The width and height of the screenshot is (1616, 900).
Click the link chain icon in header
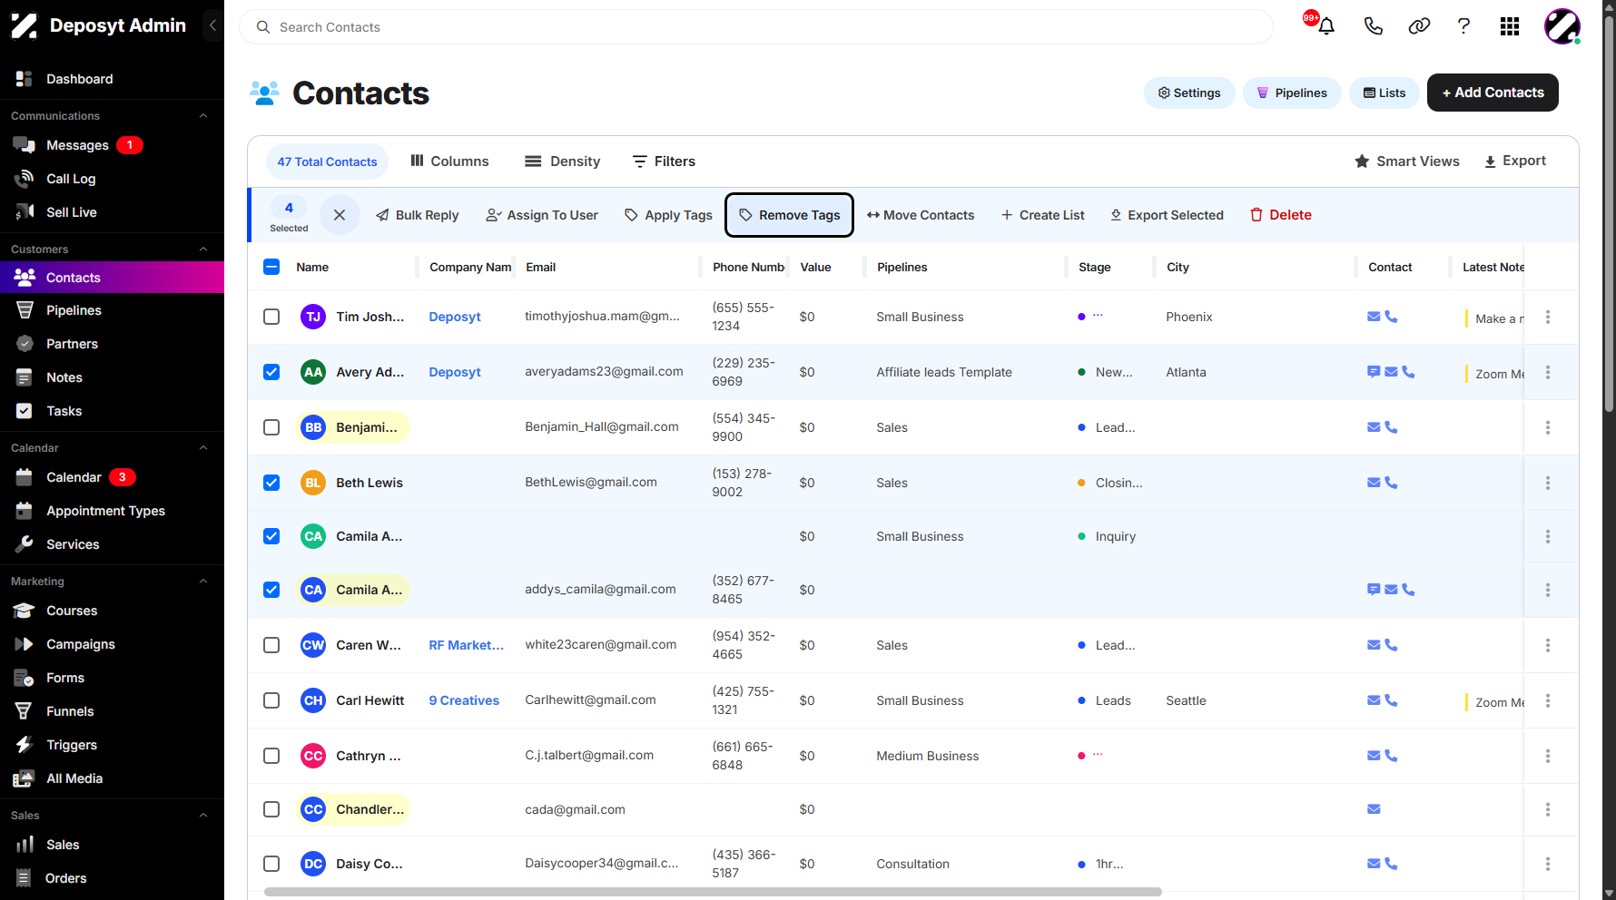pyautogui.click(x=1419, y=26)
